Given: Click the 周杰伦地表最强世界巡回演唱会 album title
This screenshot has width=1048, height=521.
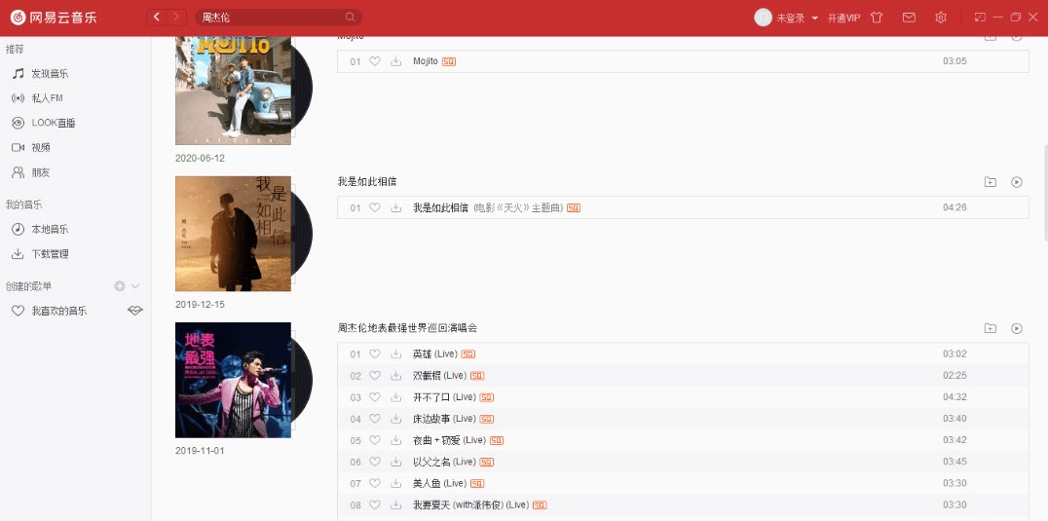Looking at the screenshot, I should pyautogui.click(x=408, y=328).
